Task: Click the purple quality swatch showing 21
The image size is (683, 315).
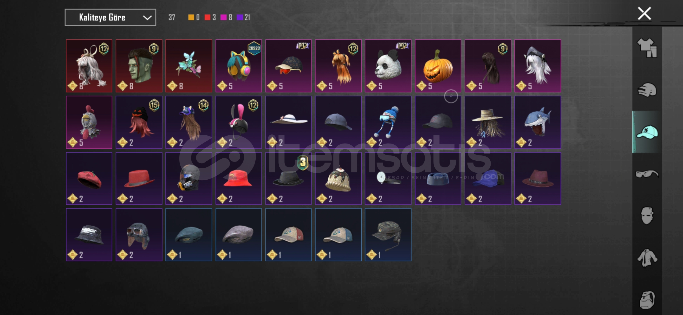Action: coord(240,17)
